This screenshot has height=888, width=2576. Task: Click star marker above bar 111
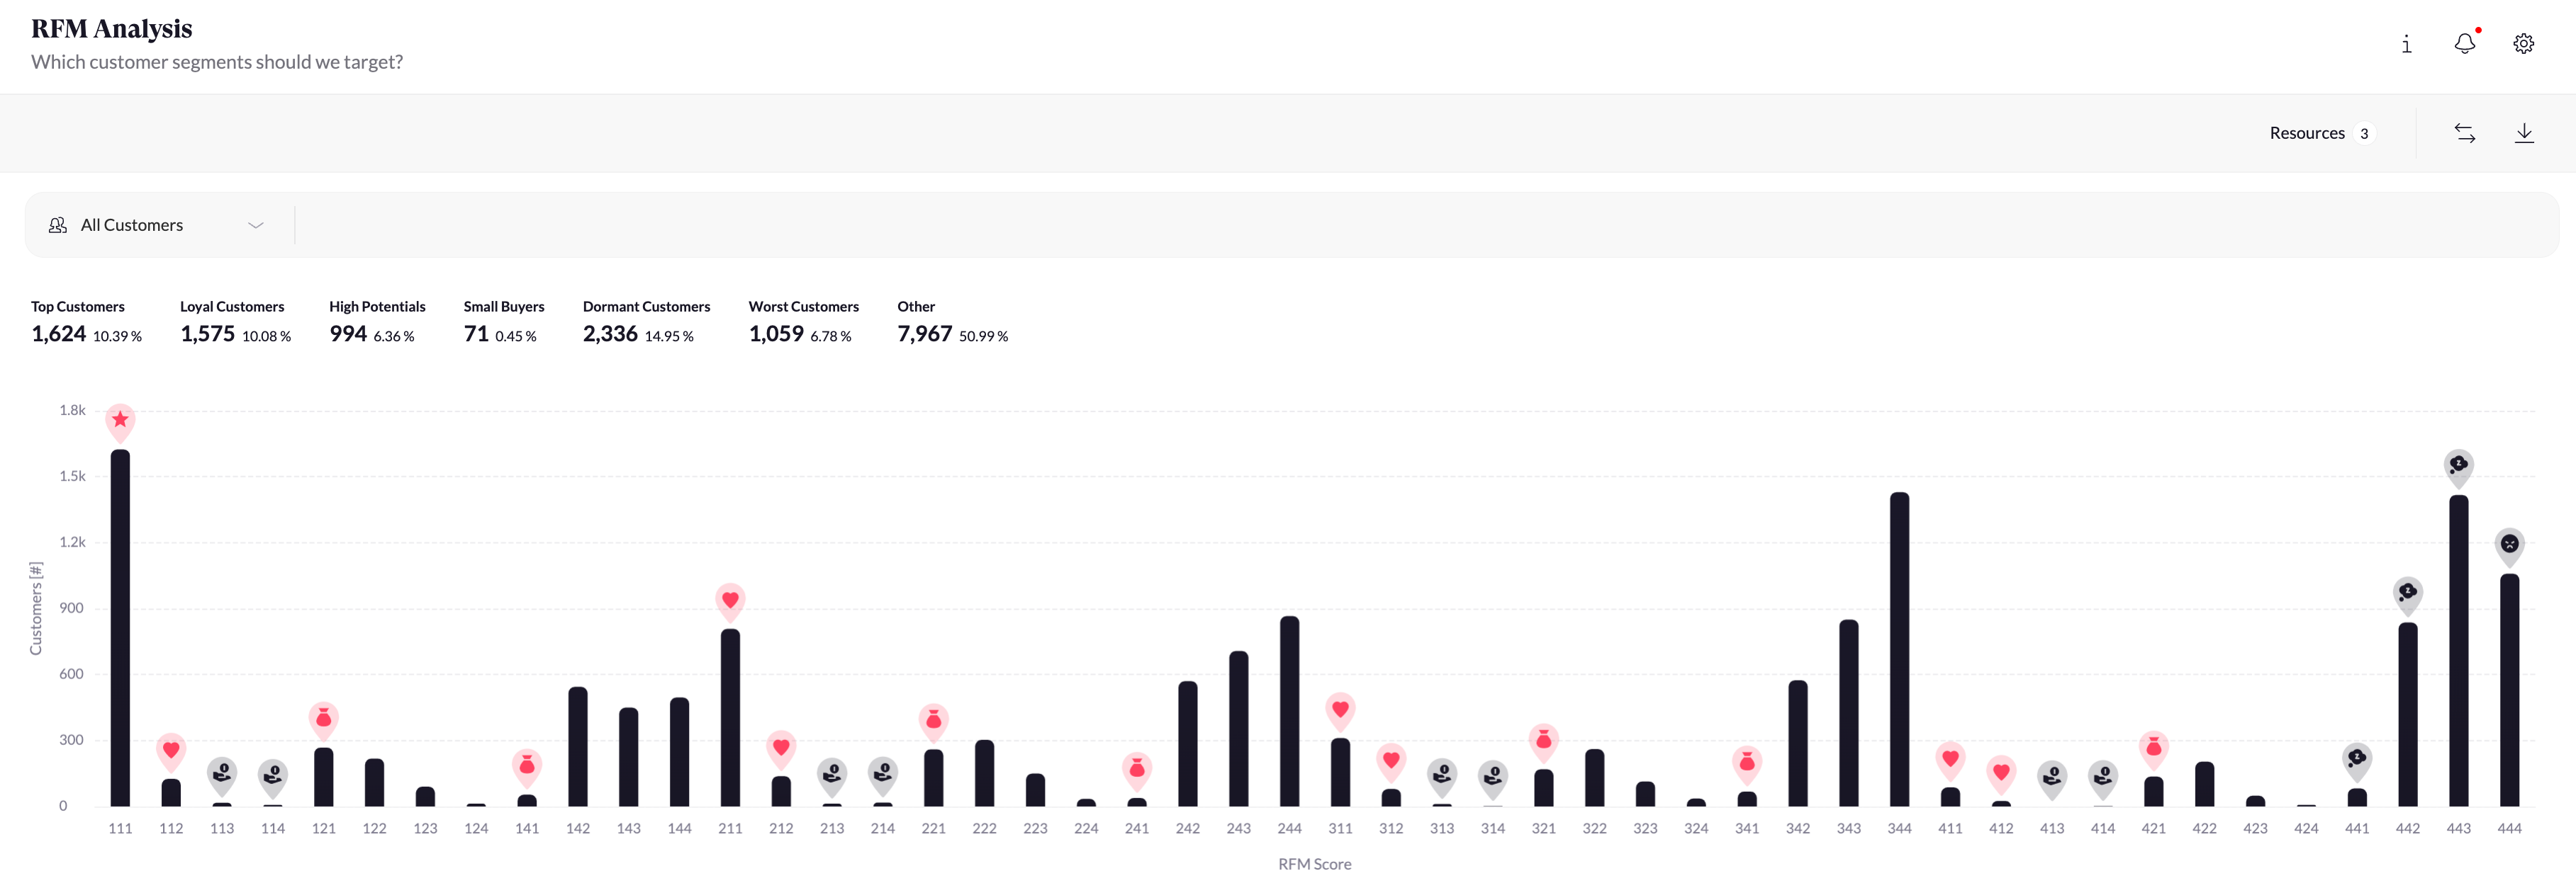click(x=120, y=421)
